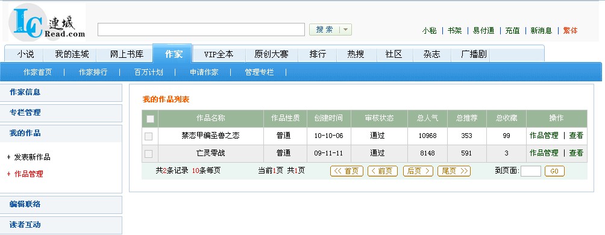Open the 充值 recharge link
The image size is (605, 235).
(x=512, y=31)
